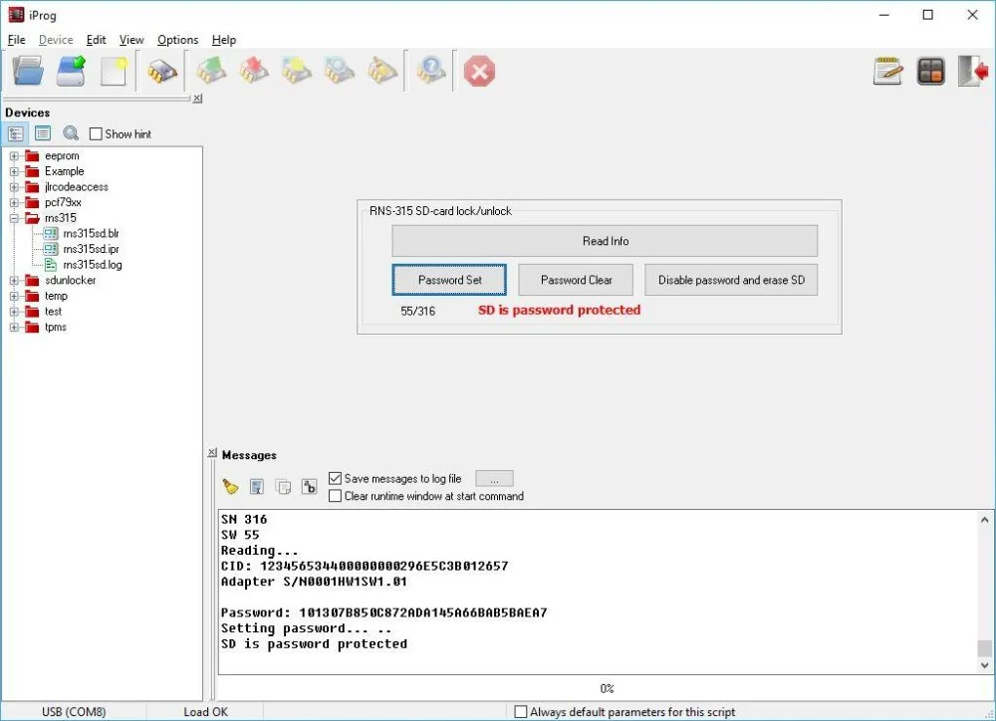
Task: Collapse the rns315 folder node
Action: 14,218
